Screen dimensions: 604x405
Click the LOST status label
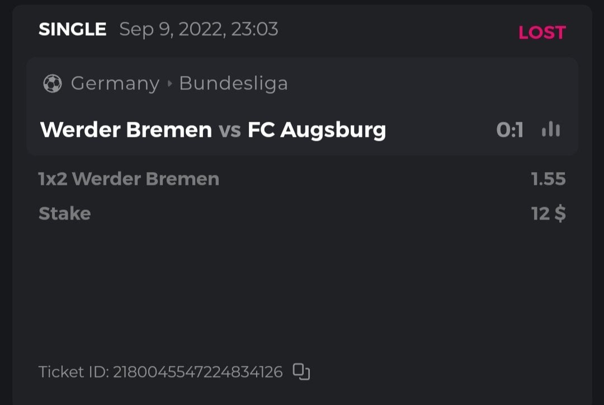point(541,32)
